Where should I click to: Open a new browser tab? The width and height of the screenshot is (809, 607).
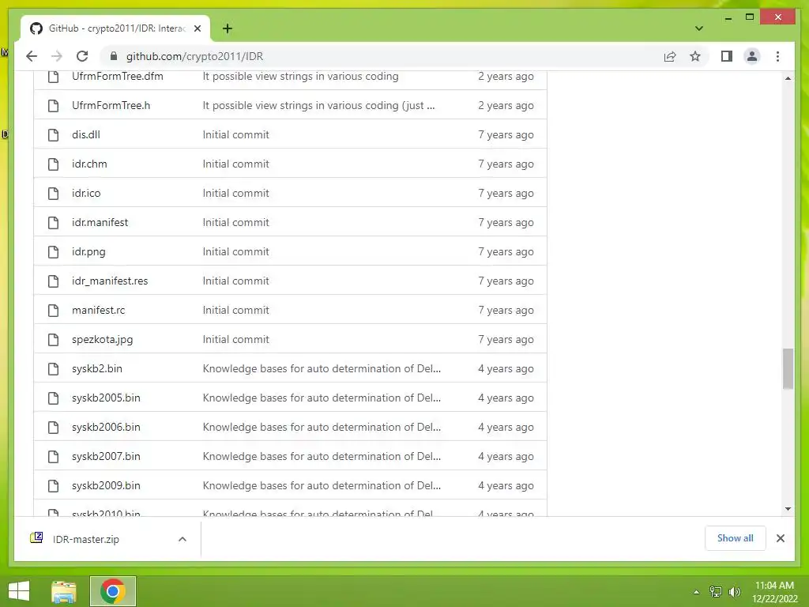227,28
